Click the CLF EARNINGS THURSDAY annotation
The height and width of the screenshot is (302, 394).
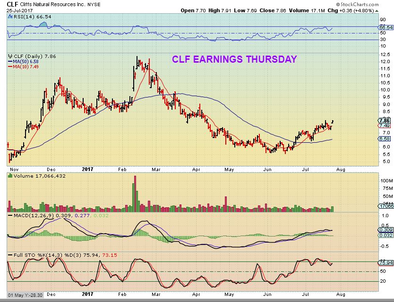pyautogui.click(x=234, y=59)
